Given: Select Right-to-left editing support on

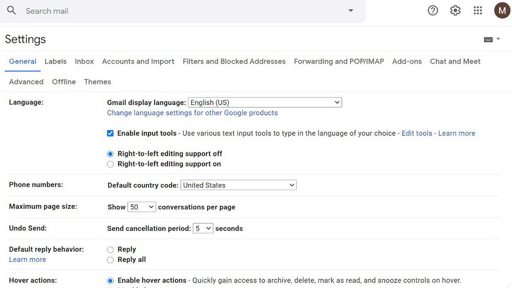Looking at the screenshot, I should pos(110,164).
